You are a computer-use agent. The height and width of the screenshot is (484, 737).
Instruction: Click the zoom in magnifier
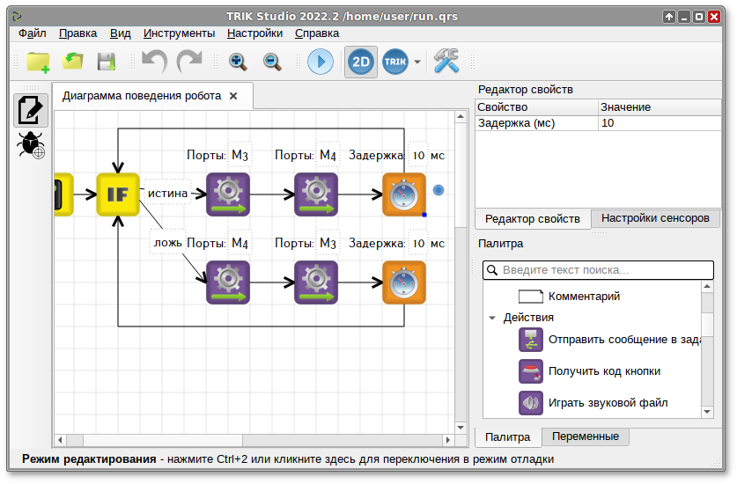[x=238, y=62]
